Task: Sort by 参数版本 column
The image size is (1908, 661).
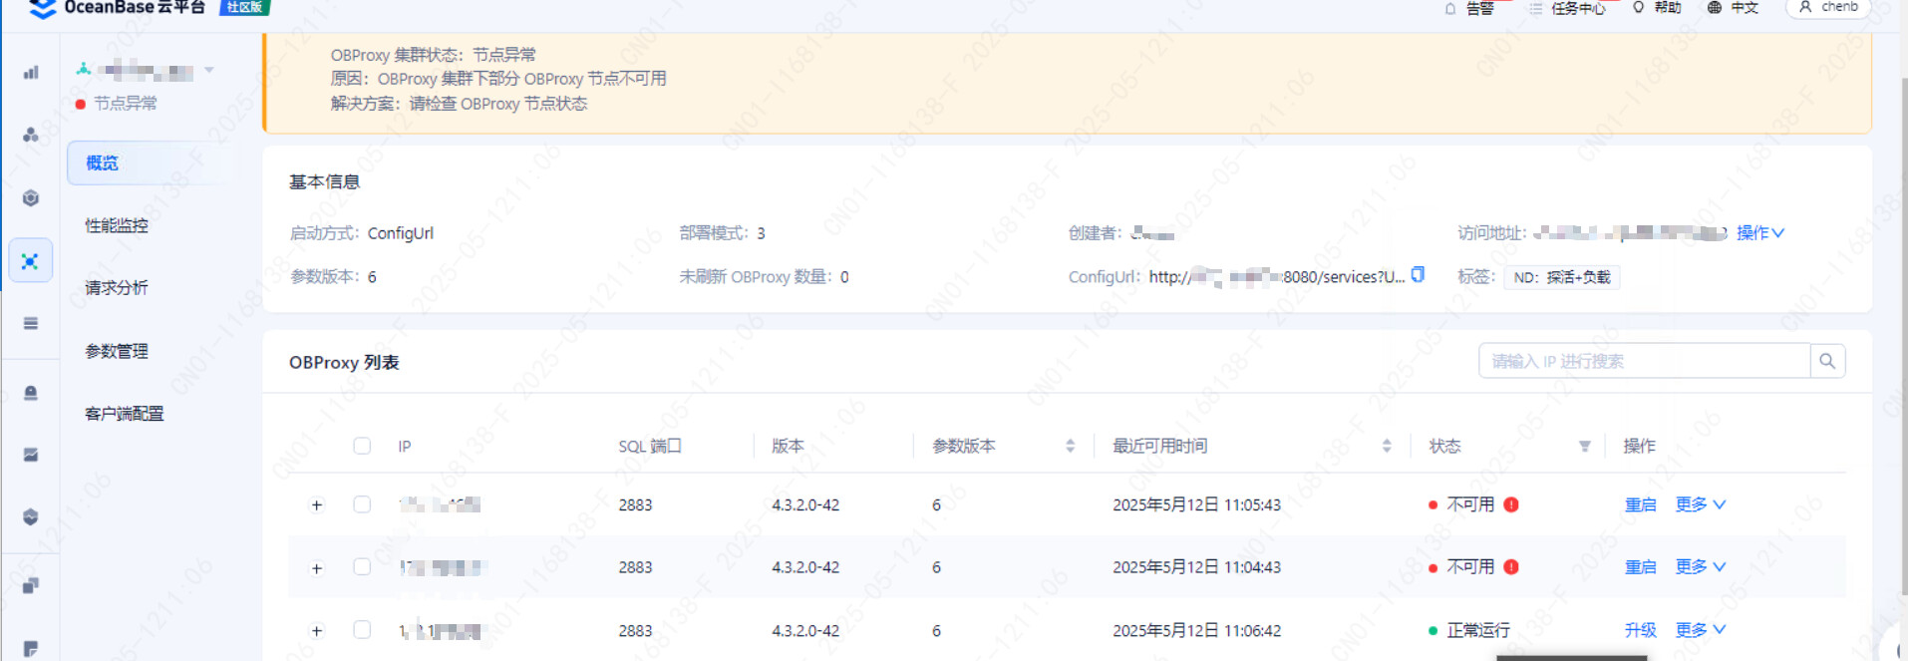Action: pos(1070,446)
